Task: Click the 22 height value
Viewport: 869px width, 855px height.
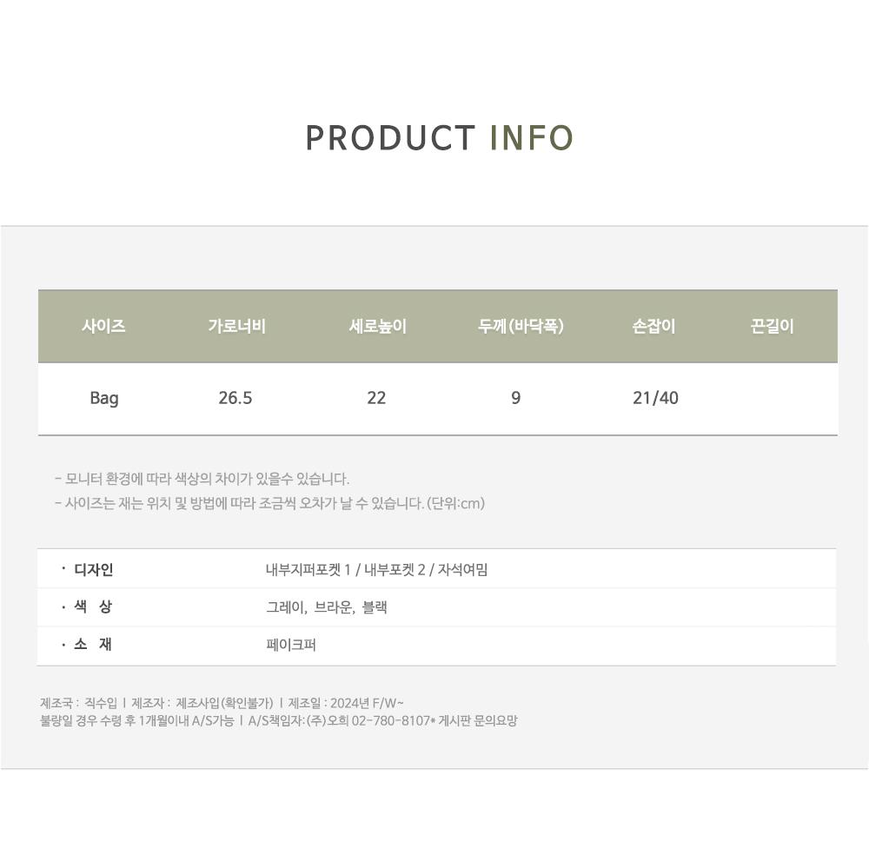Action: click(376, 399)
